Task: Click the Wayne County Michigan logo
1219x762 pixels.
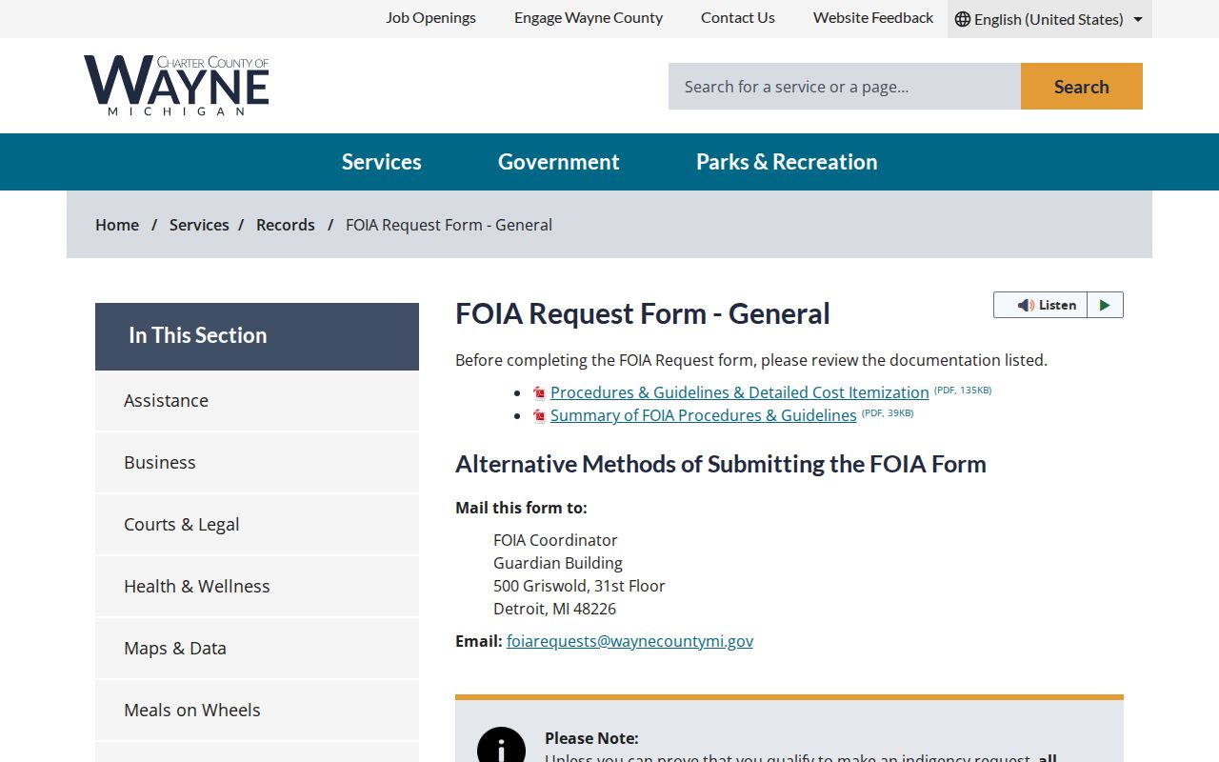Action: pos(176,86)
